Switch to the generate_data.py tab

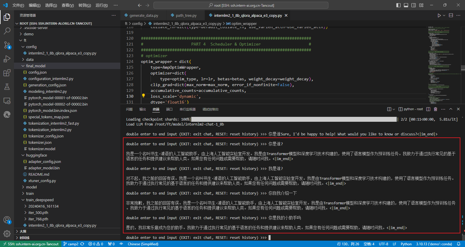click(x=144, y=15)
